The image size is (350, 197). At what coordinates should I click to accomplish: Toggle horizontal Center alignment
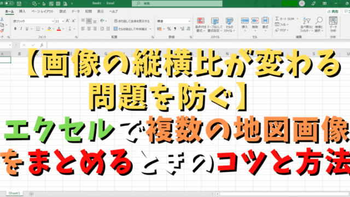[89, 29]
